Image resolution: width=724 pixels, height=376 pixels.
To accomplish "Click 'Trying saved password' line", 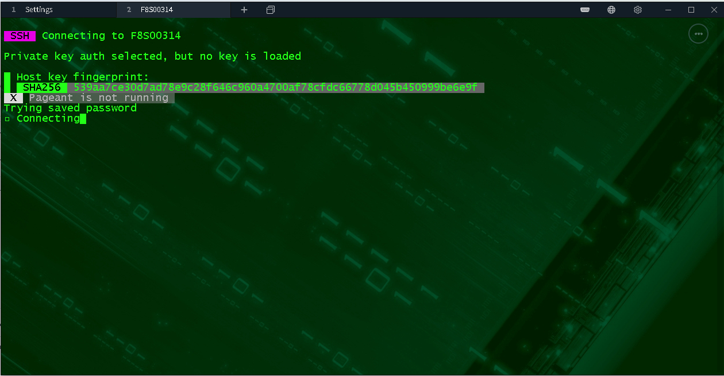I will click(70, 108).
